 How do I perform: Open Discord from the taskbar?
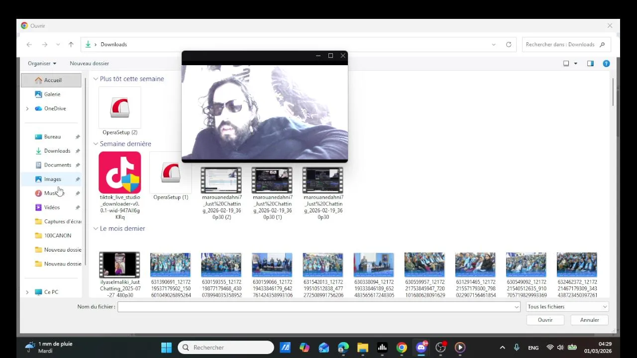point(421,348)
